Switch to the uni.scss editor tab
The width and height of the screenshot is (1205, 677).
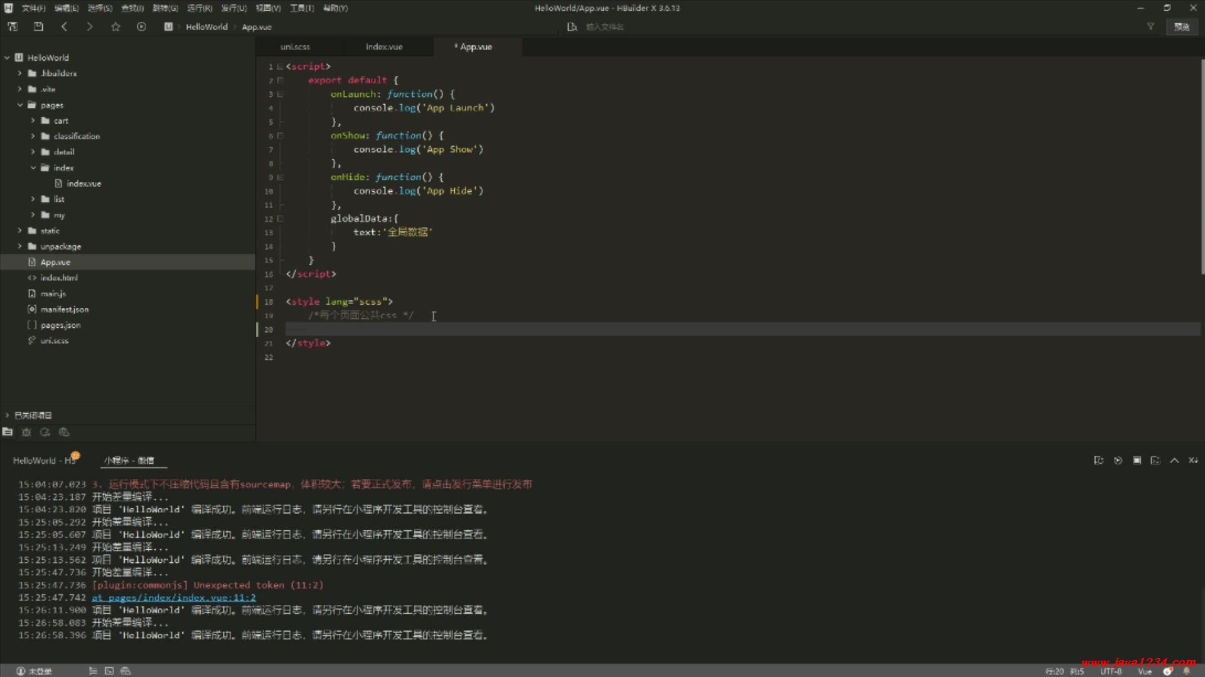[295, 47]
